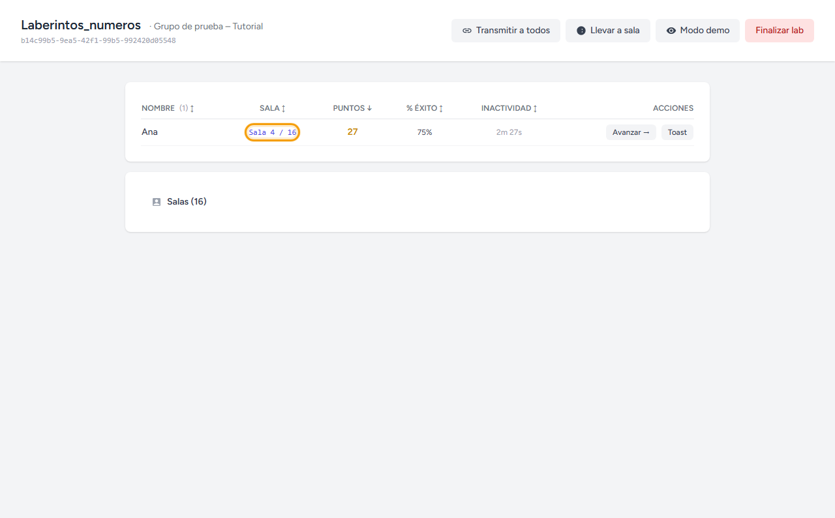Sort by % ÉXITO column header
The width and height of the screenshot is (835, 518).
click(x=425, y=108)
